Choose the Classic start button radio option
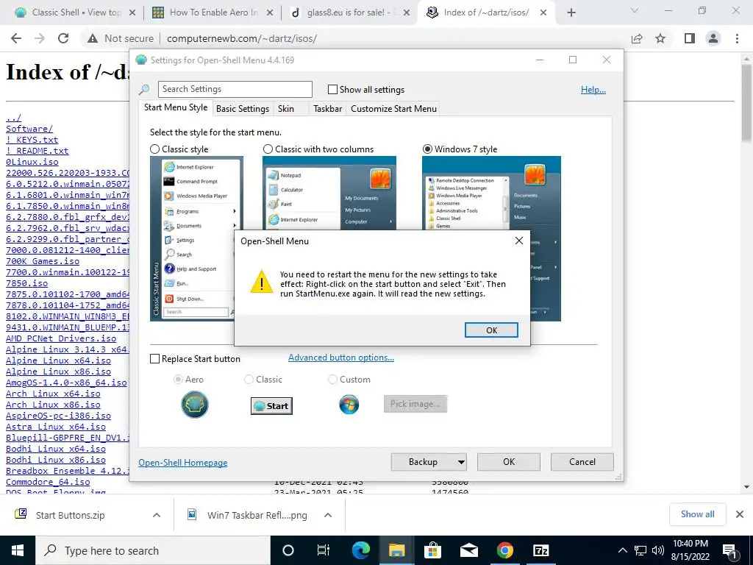753x565 pixels. [249, 380]
